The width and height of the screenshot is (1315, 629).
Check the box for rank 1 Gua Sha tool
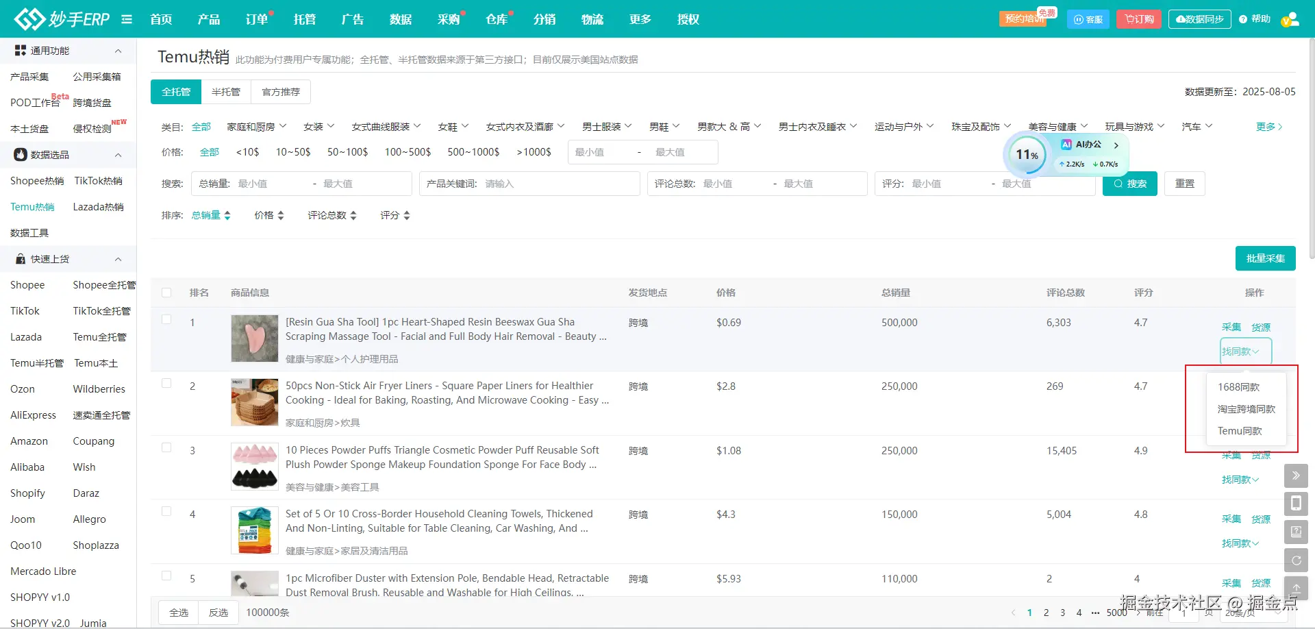point(166,319)
